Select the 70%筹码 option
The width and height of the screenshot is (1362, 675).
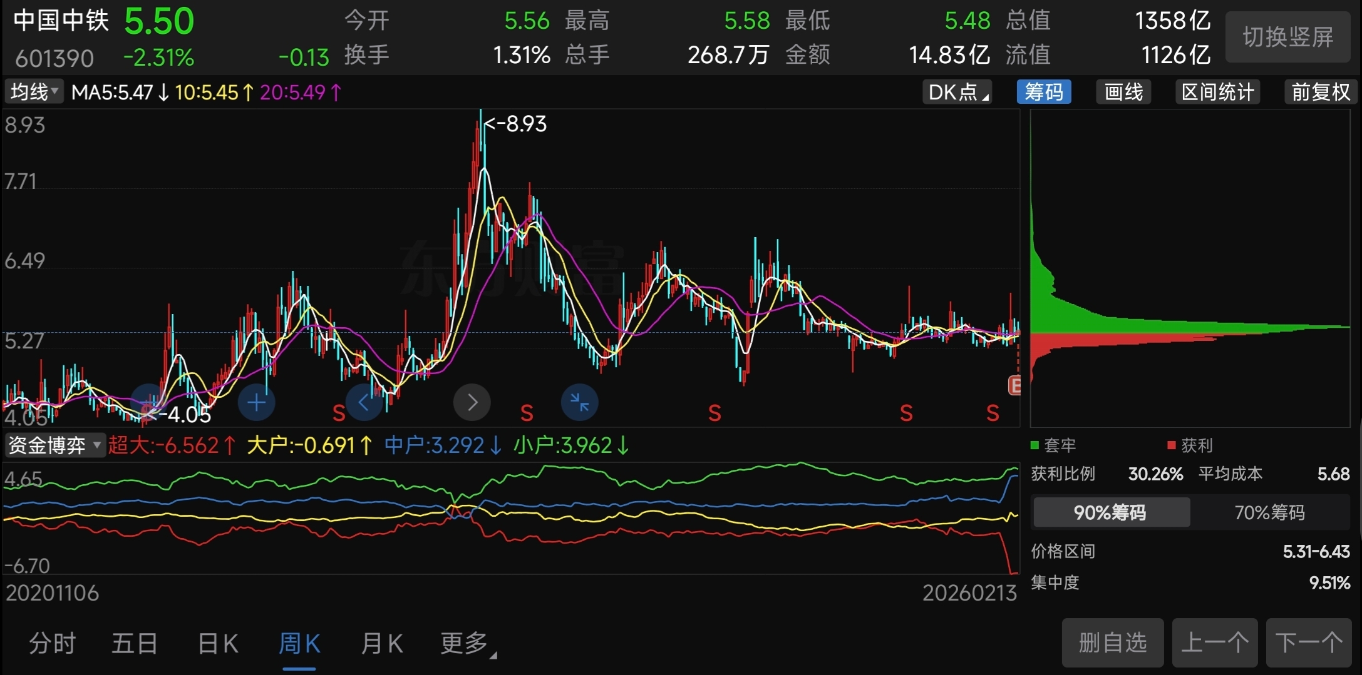coord(1270,512)
